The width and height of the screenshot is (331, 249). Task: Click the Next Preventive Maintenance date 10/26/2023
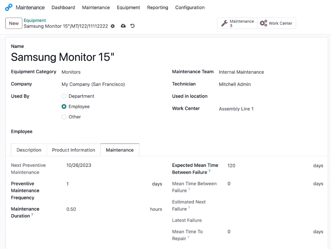[79, 165]
